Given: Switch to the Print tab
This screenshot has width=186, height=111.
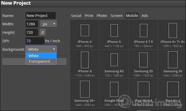Looking at the screenshot, I should click(89, 16).
